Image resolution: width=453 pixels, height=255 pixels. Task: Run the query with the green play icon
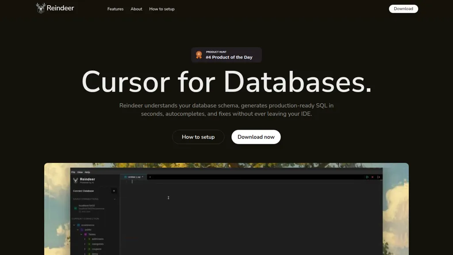tap(367, 177)
